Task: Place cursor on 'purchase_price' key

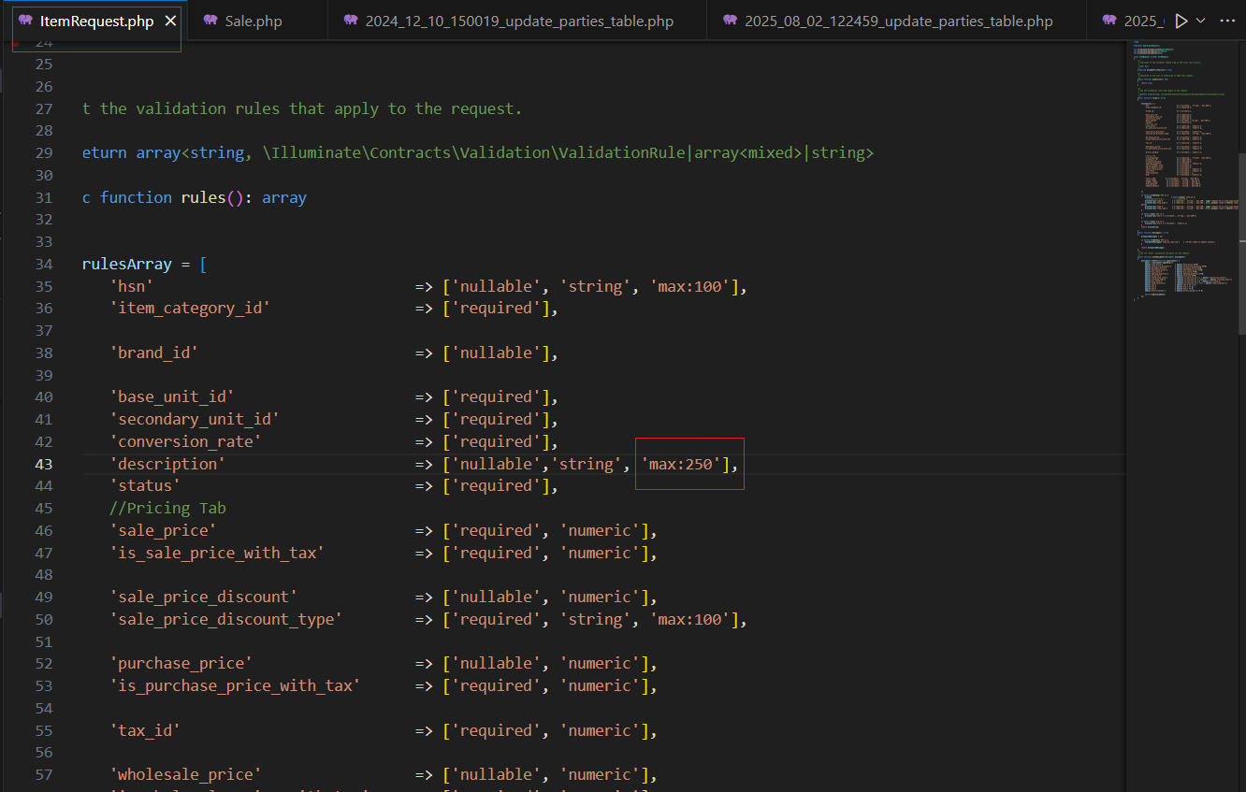Action: pyautogui.click(x=181, y=663)
